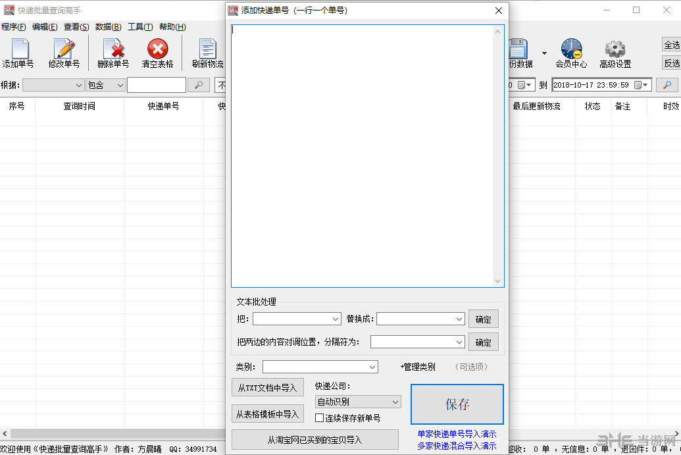681x455 pixels.
Task: Open the 修改单号 pencil icon
Action: click(x=64, y=49)
